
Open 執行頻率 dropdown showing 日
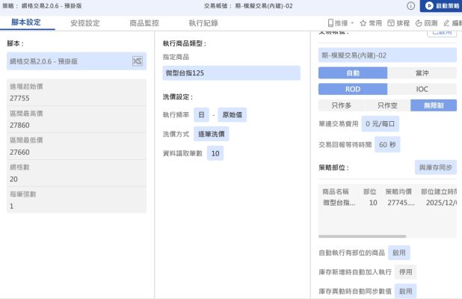[x=201, y=114]
